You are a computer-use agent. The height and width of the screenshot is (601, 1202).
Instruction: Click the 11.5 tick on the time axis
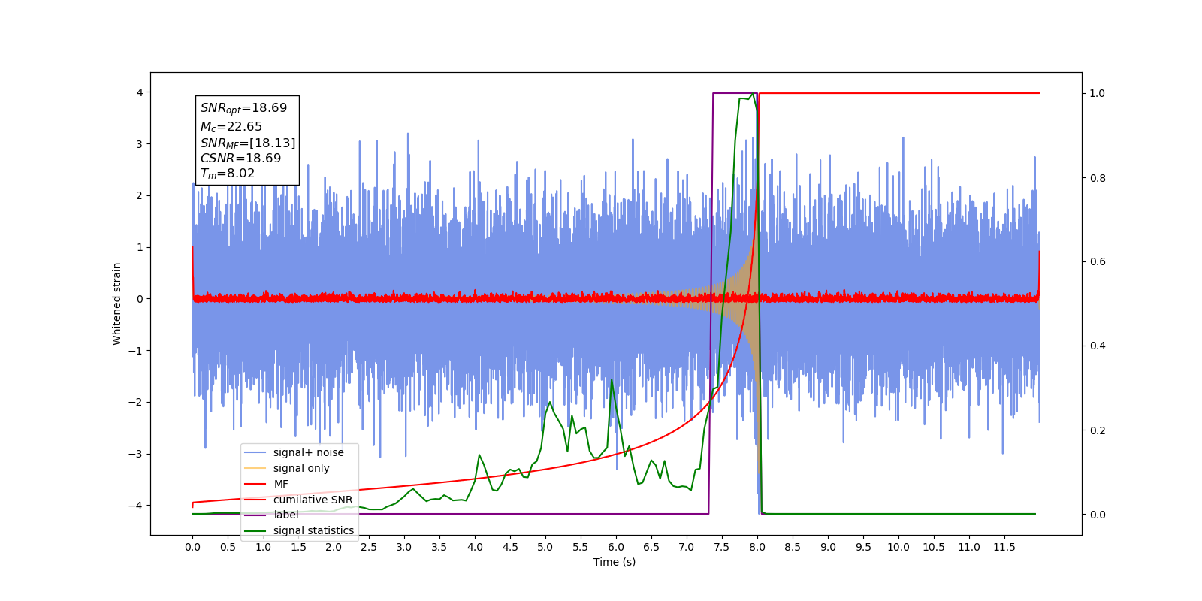point(1004,547)
